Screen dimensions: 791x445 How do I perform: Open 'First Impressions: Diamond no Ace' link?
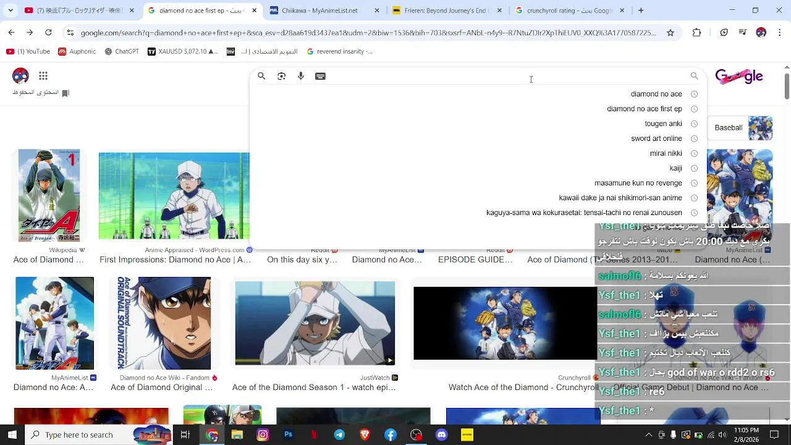pyautogui.click(x=175, y=260)
